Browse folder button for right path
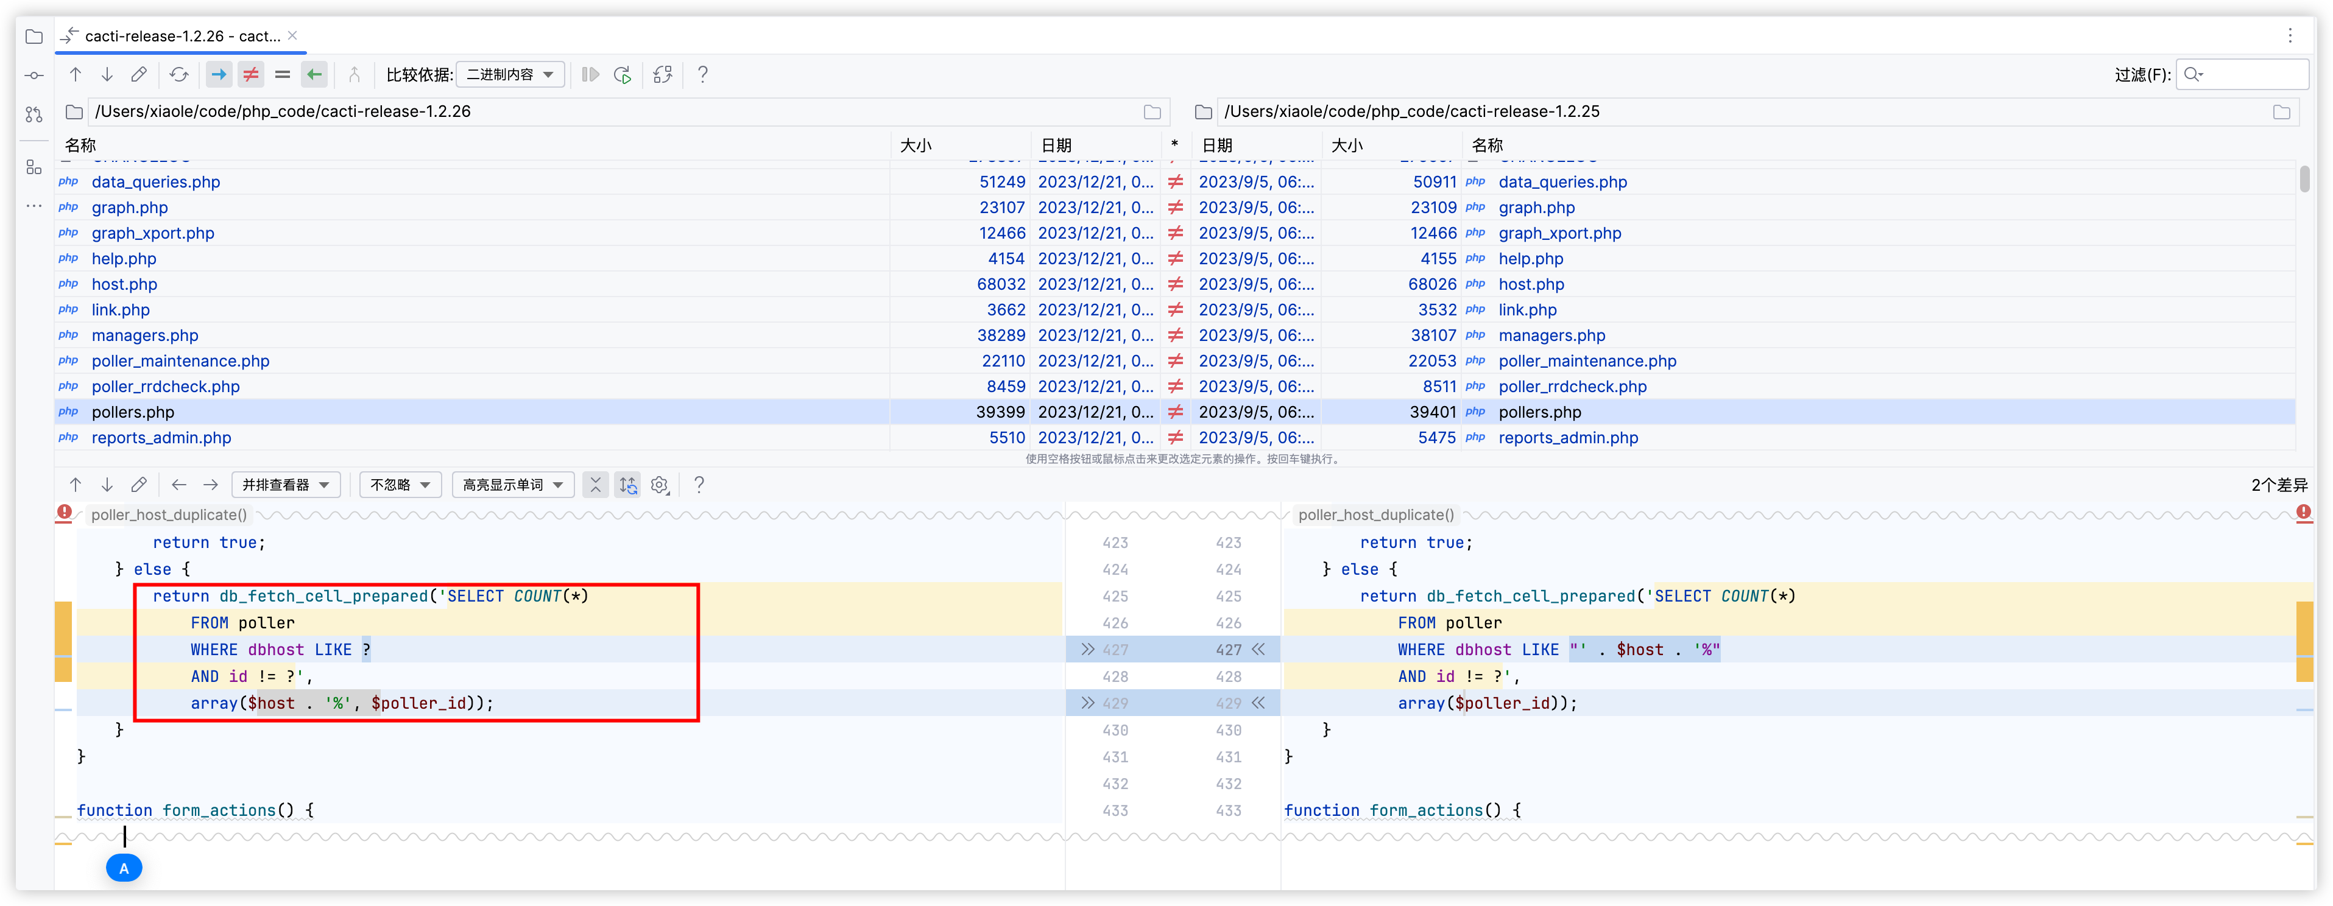 2281,112
